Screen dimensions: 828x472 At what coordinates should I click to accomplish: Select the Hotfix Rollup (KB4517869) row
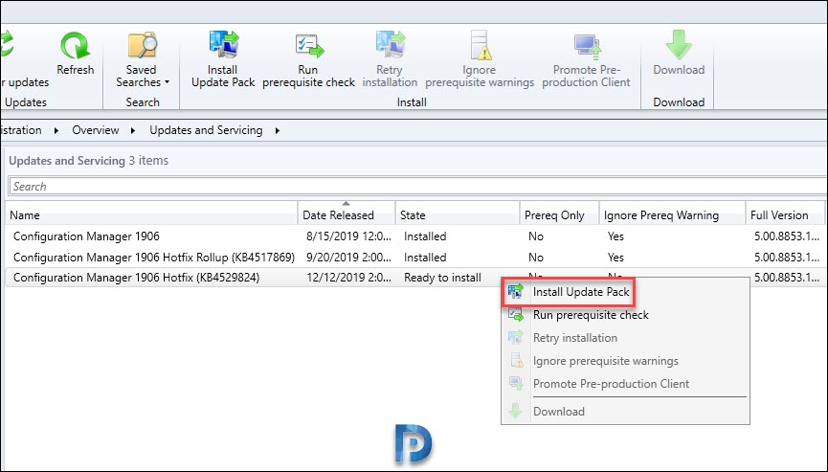[414, 258]
